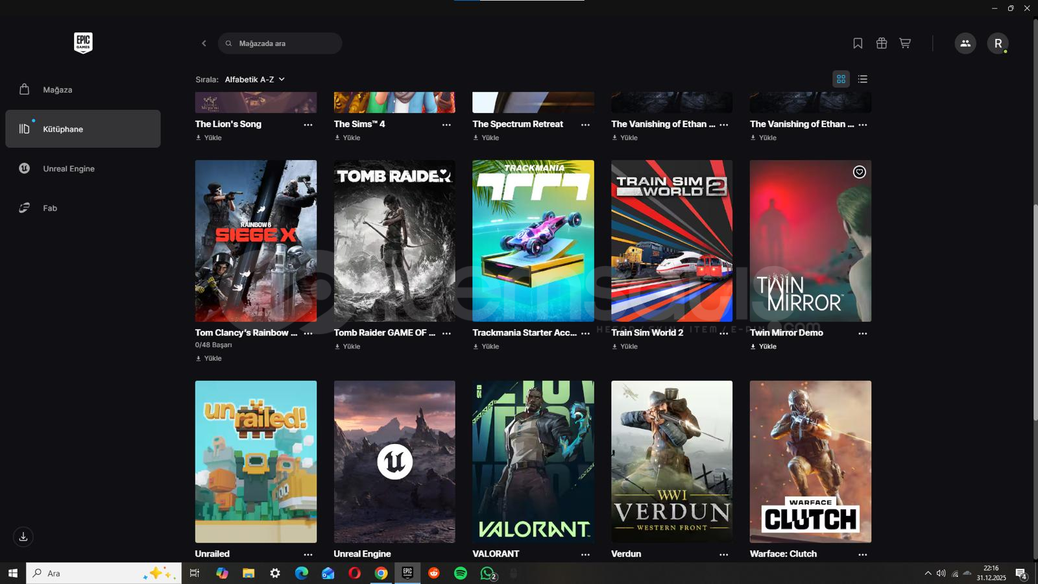Open the wishlist bookmark icon
The image size is (1038, 584).
point(858,43)
